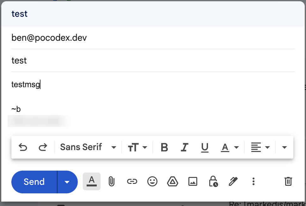Expand the text alignment options
This screenshot has height=206, width=306.
[260, 147]
